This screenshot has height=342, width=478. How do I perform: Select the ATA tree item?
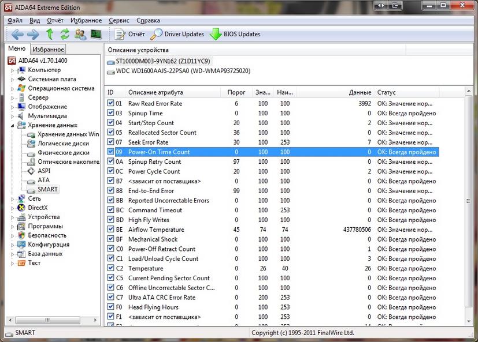point(43,180)
